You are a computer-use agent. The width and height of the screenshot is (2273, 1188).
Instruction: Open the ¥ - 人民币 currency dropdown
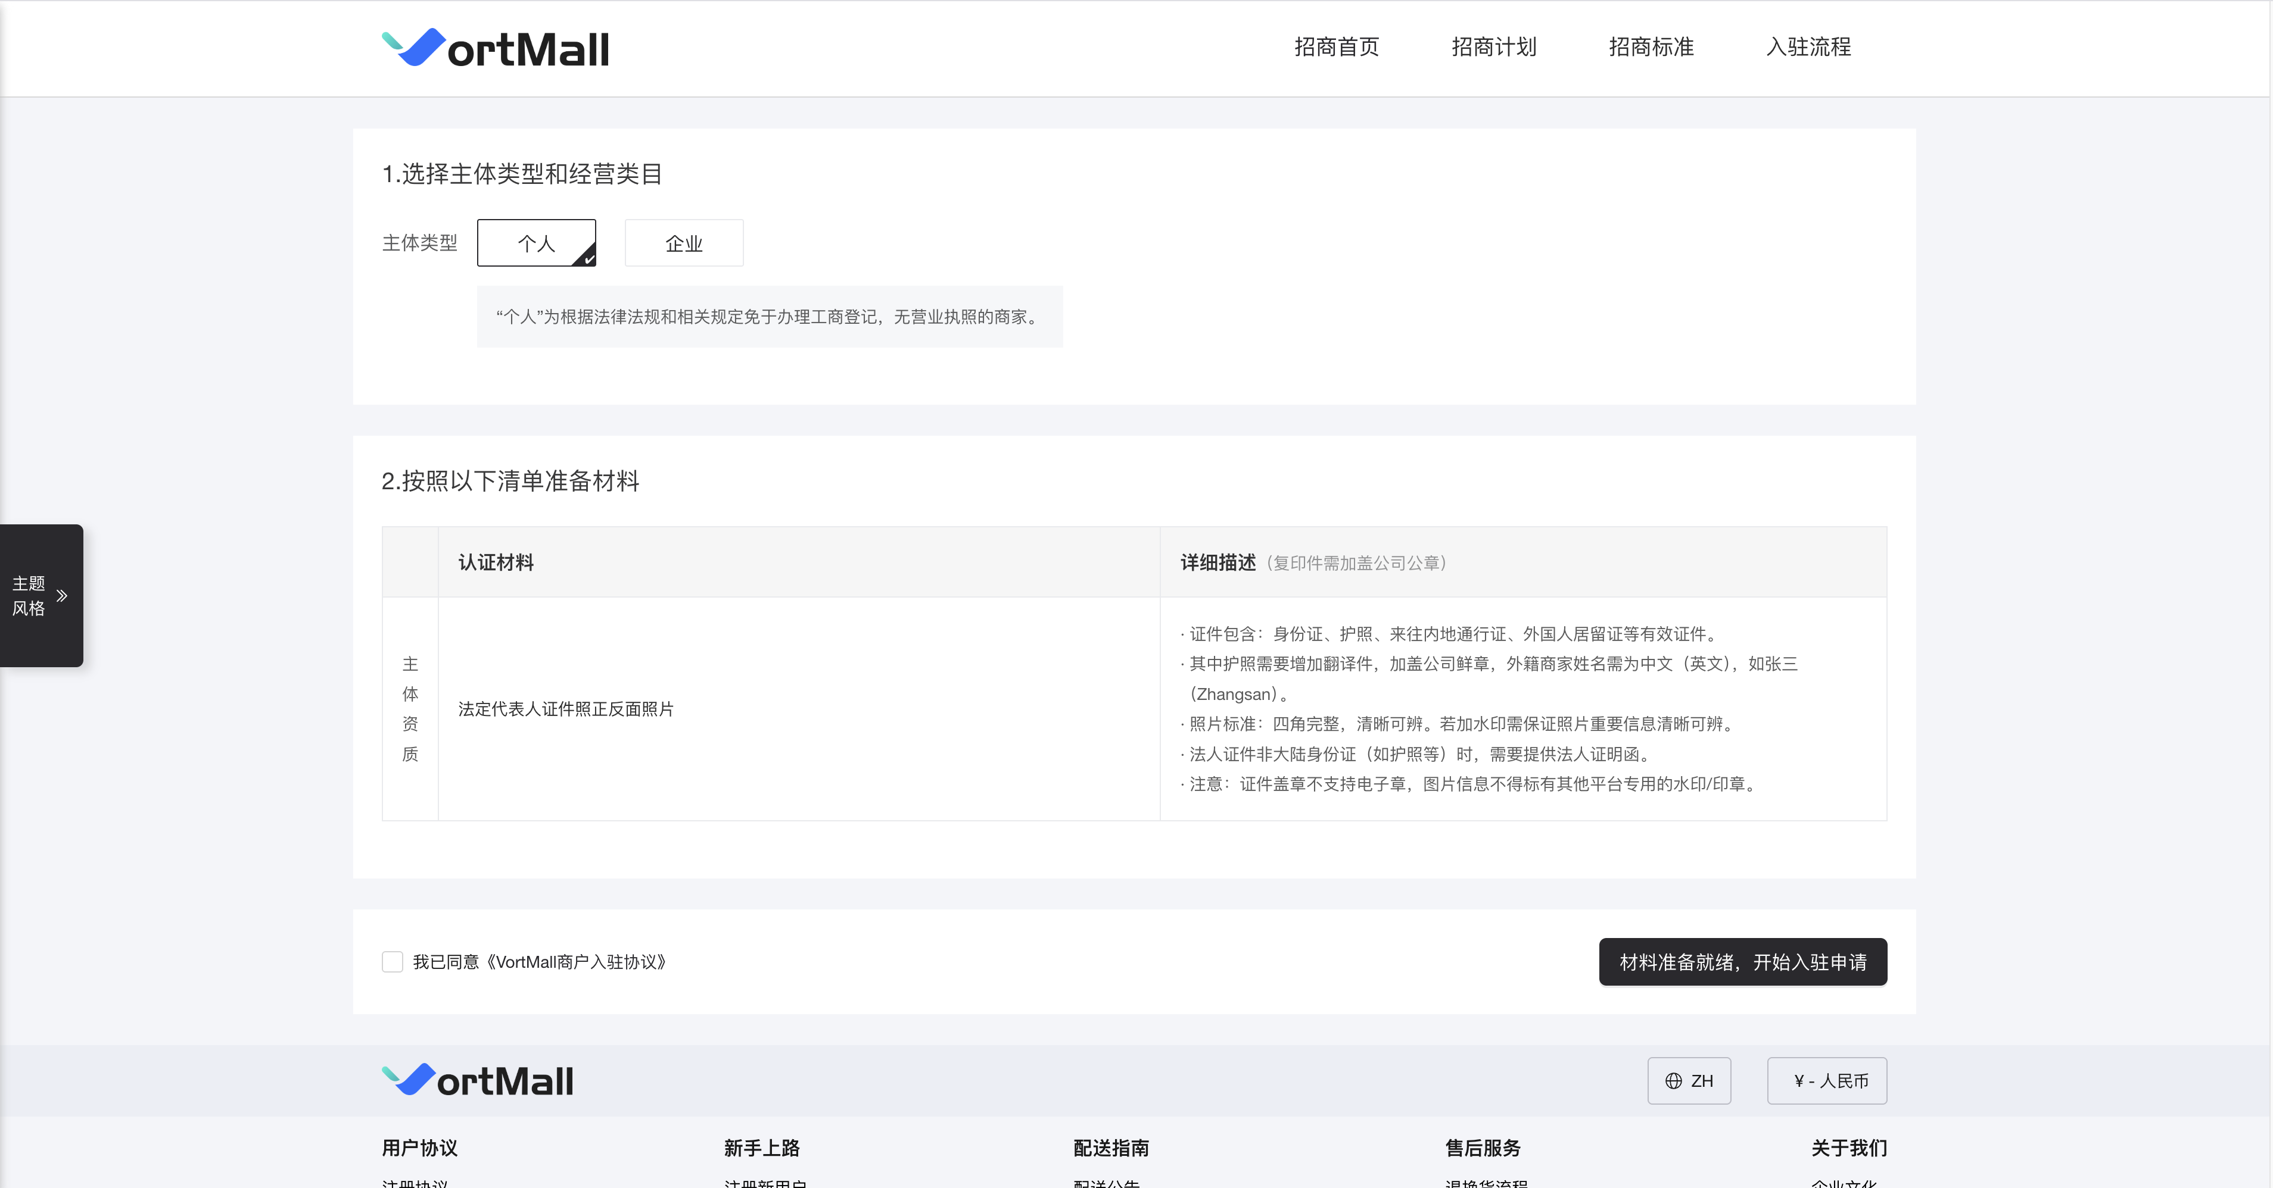coord(1826,1081)
